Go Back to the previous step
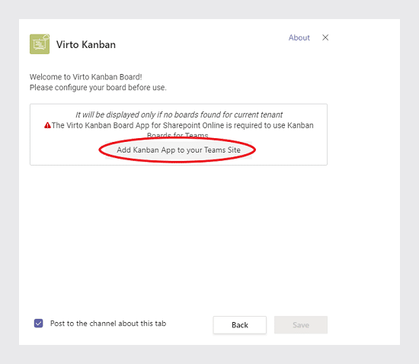This screenshot has height=364, width=419. [240, 325]
